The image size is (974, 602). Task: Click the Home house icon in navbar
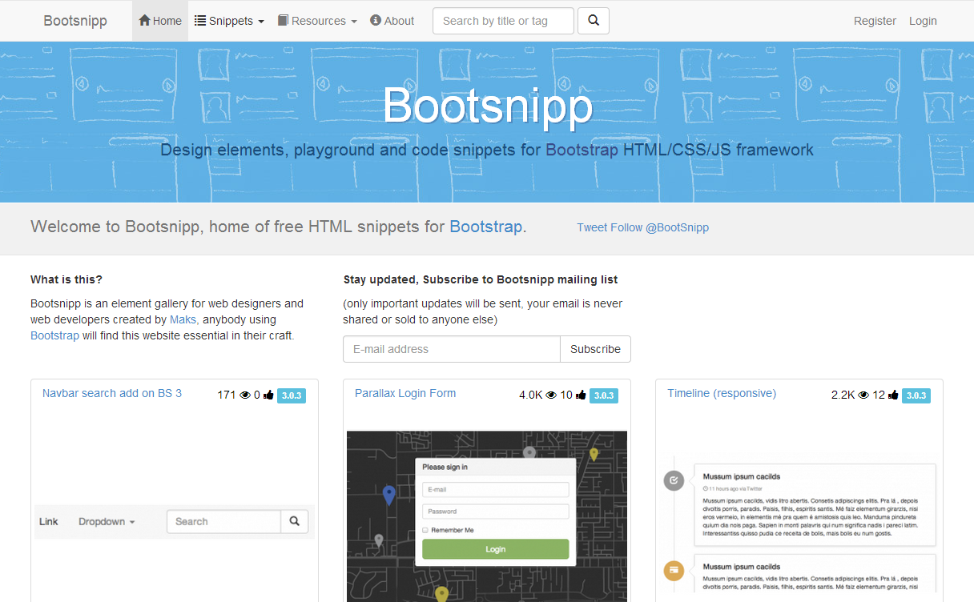(x=144, y=21)
